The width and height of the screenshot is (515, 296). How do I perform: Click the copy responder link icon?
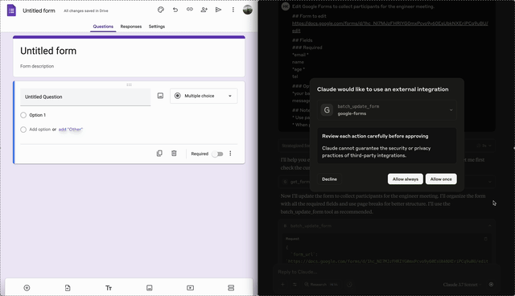coord(190,10)
